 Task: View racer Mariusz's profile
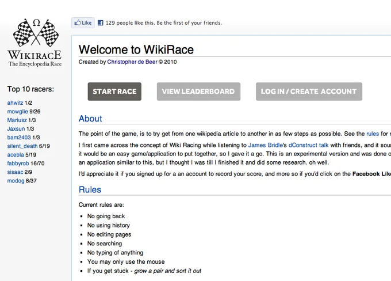tap(17, 120)
